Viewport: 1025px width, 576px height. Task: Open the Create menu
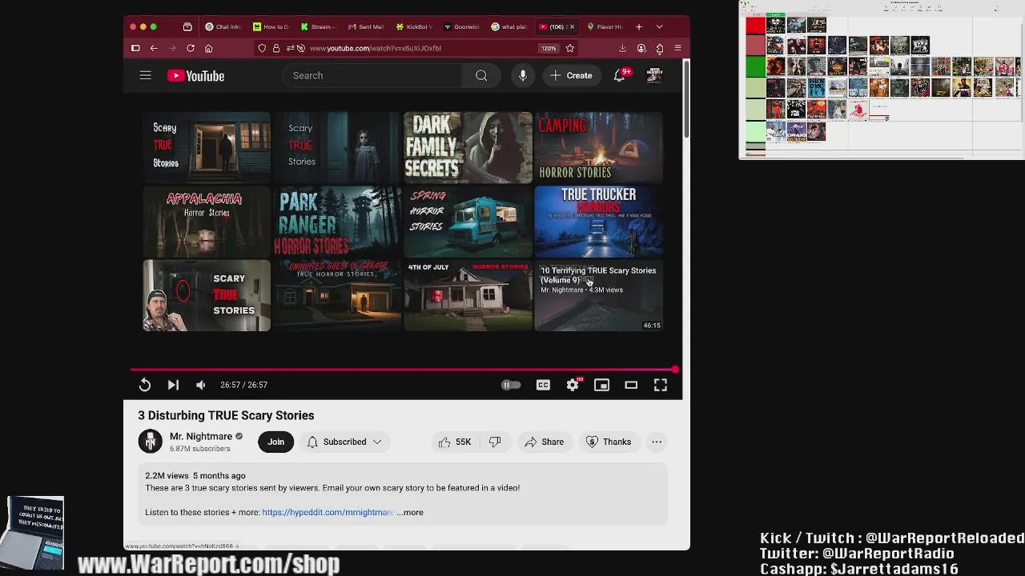pos(572,75)
